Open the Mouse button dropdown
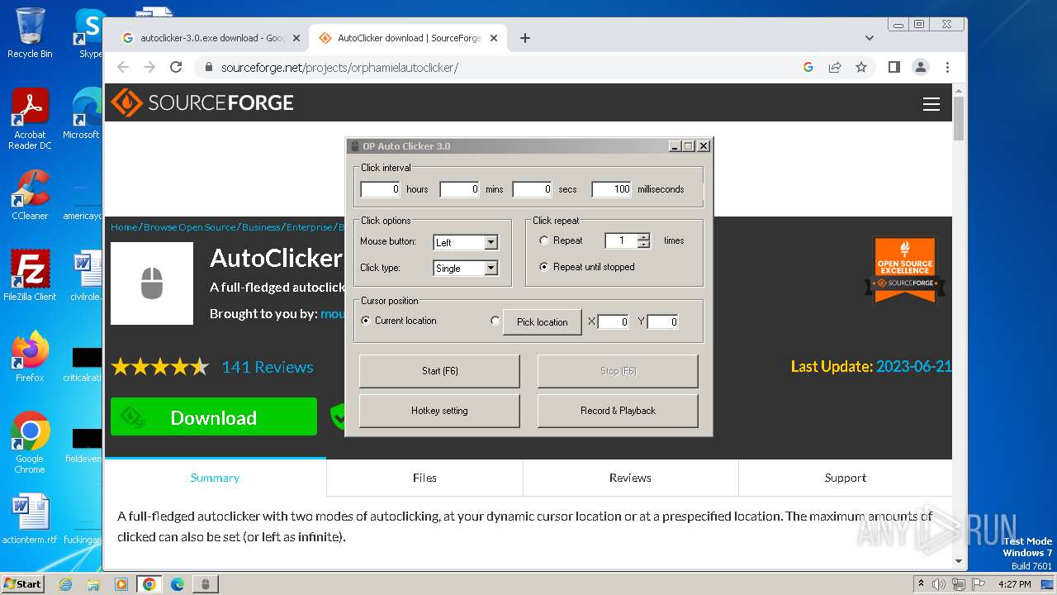This screenshot has height=595, width=1057. tap(491, 242)
